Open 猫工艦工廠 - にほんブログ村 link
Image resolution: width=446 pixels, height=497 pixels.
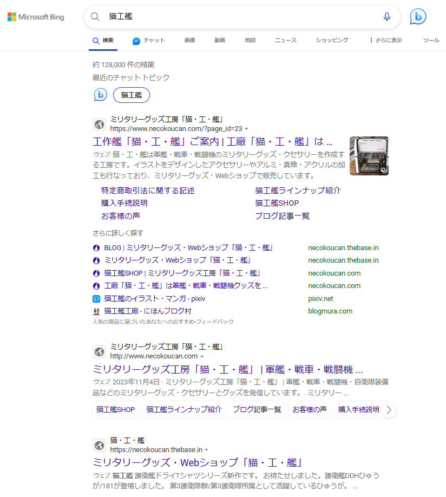click(x=148, y=311)
